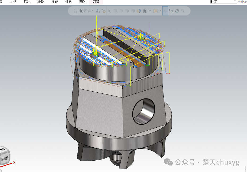
Task: Click the undo last selection icon
Action: tap(183, 11)
